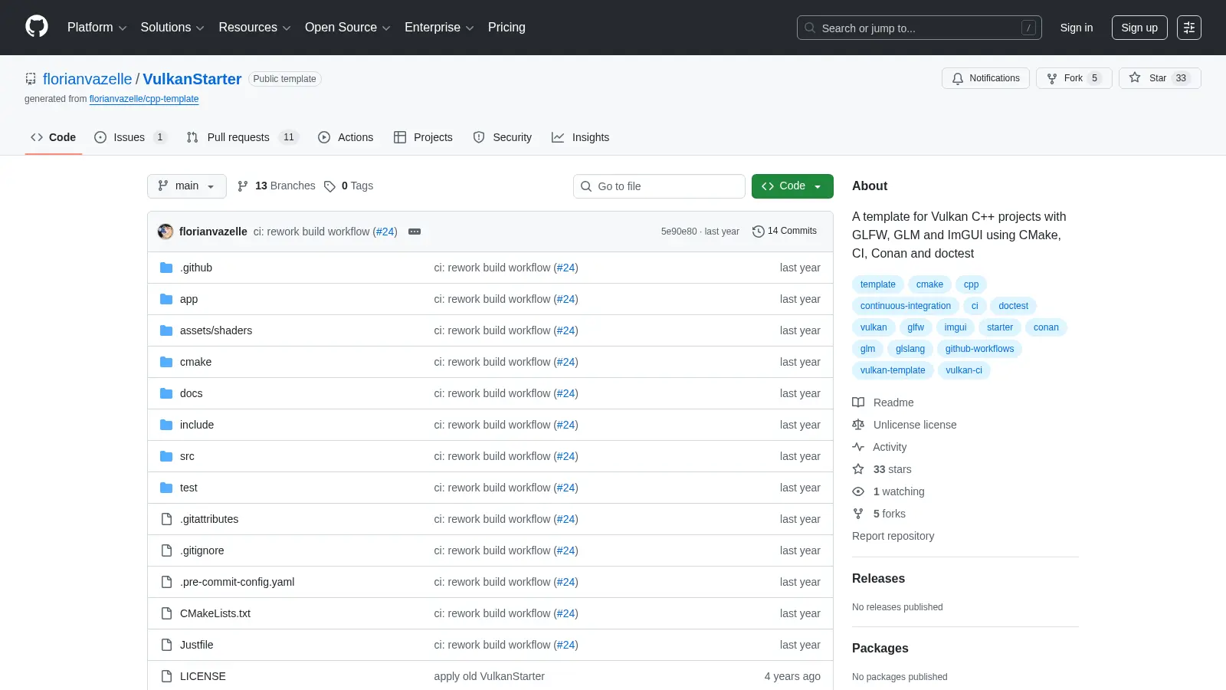Open the green Code dropdown

click(792, 186)
